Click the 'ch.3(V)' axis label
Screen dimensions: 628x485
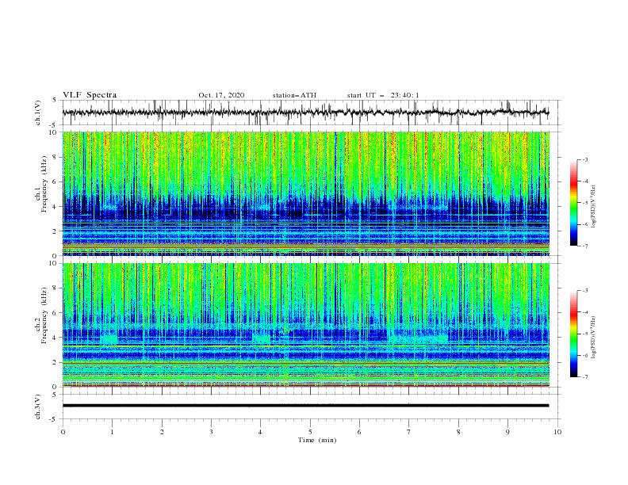click(38, 407)
